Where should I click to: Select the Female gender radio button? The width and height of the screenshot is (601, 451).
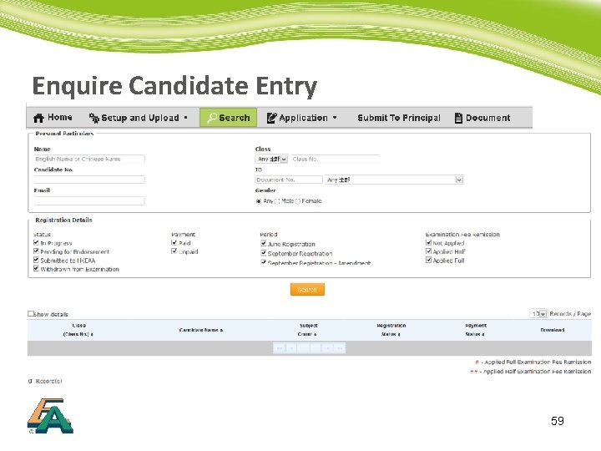(297, 201)
